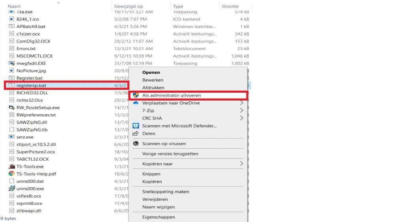Click the Delen share icon
The image size is (395, 222).
click(x=136, y=134)
